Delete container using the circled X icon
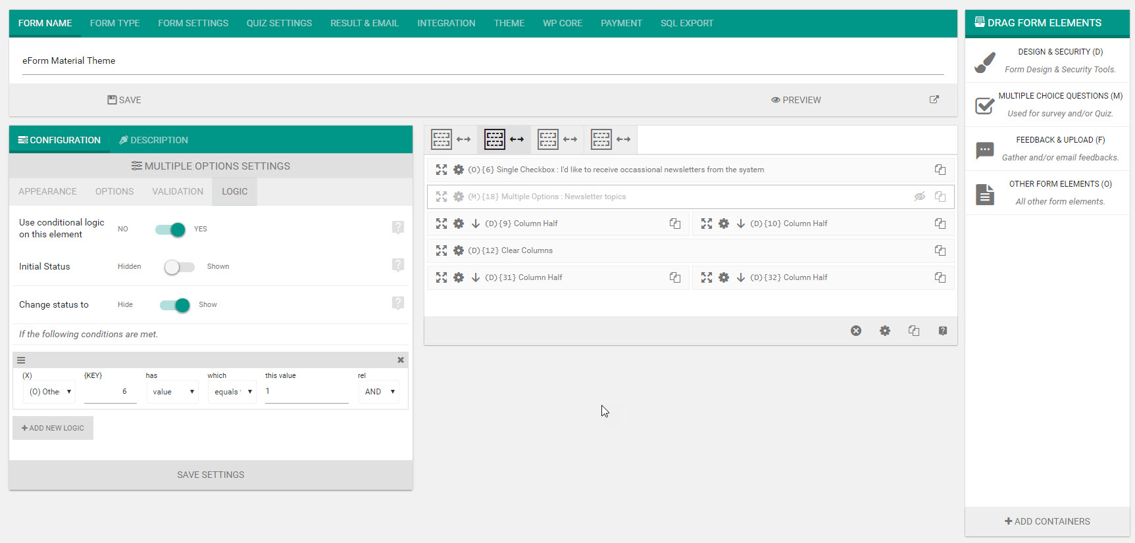This screenshot has height=543, width=1135. point(855,331)
